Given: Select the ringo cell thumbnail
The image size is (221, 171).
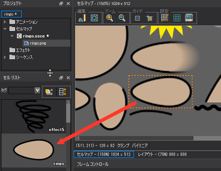Looking at the screenshot, I should click(x=34, y=151).
